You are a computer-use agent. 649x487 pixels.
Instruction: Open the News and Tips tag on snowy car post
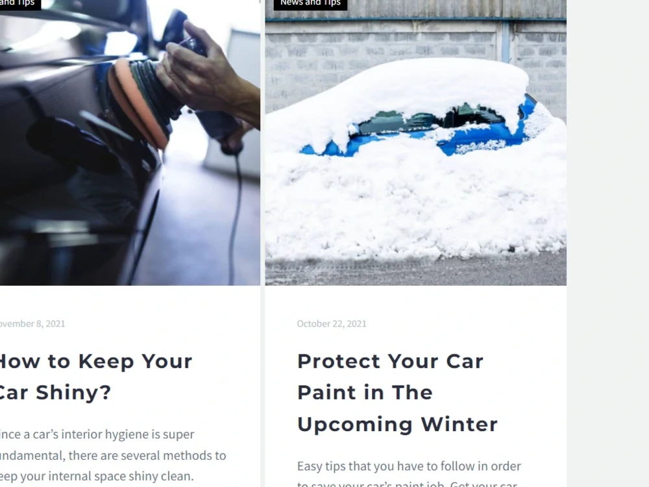pyautogui.click(x=310, y=3)
